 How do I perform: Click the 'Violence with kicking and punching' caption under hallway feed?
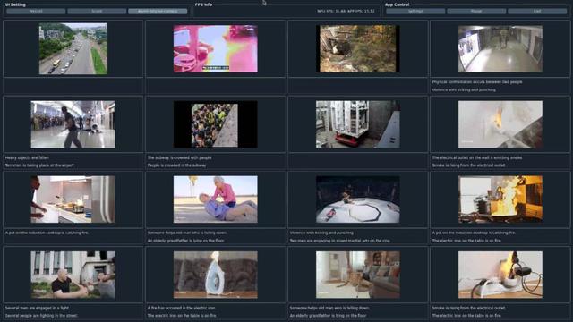pos(464,89)
